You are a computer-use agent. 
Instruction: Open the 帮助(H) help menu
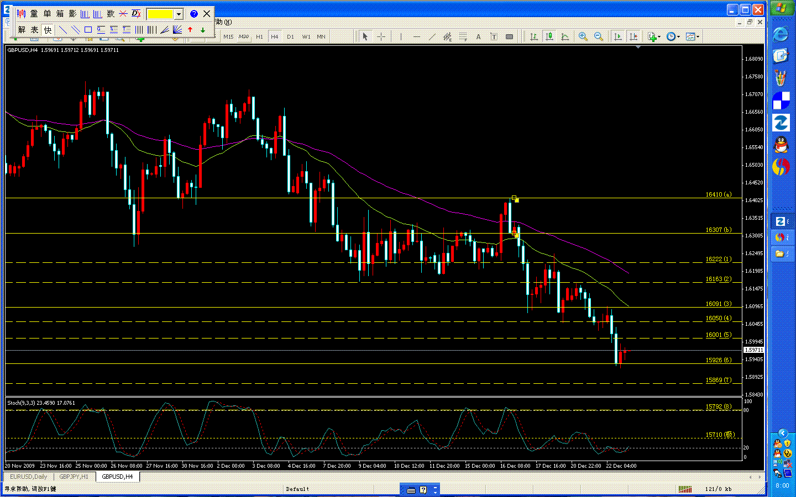[223, 22]
